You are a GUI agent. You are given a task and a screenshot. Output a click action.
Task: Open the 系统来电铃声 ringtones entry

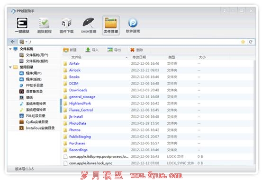[x=33, y=103]
